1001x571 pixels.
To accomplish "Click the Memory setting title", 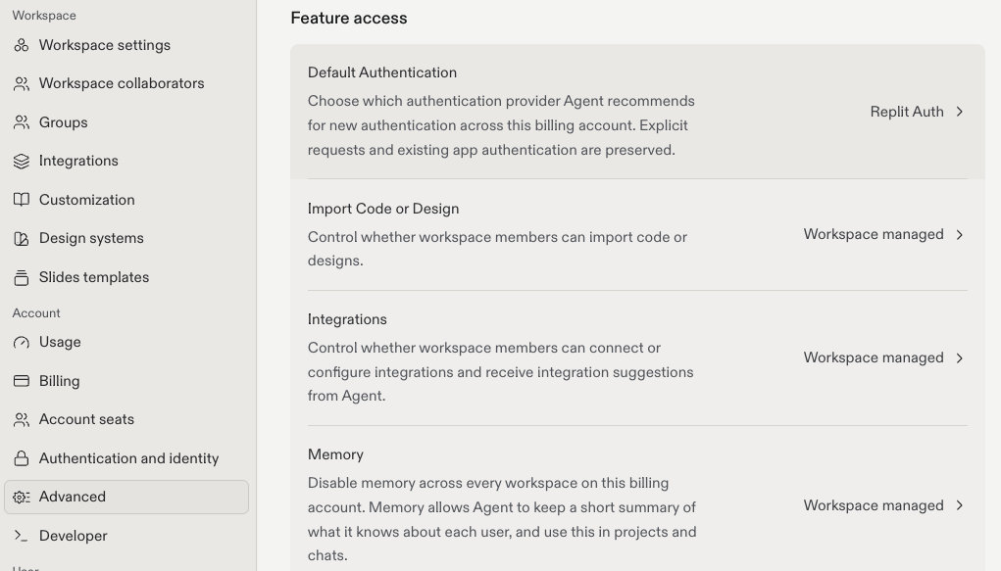I will click(335, 454).
